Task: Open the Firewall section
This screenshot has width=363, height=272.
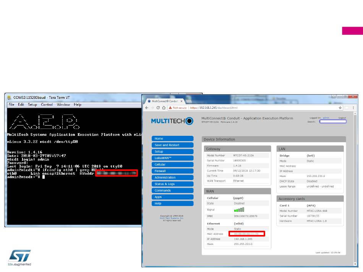Action: pos(172,171)
